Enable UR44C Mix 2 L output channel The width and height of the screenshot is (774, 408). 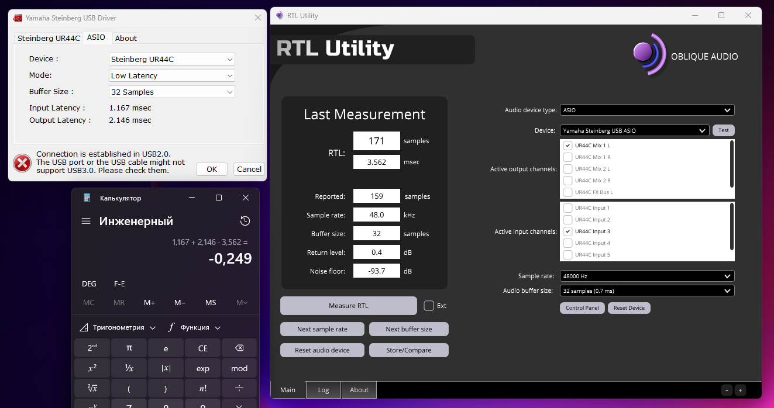pyautogui.click(x=567, y=169)
